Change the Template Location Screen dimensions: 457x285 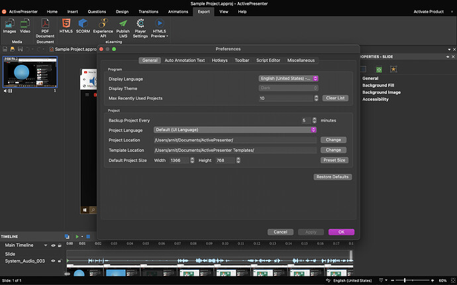(333, 150)
